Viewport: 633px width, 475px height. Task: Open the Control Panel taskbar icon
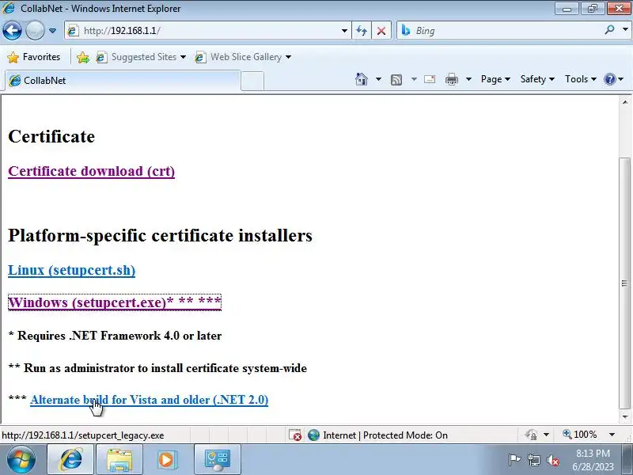(217, 460)
